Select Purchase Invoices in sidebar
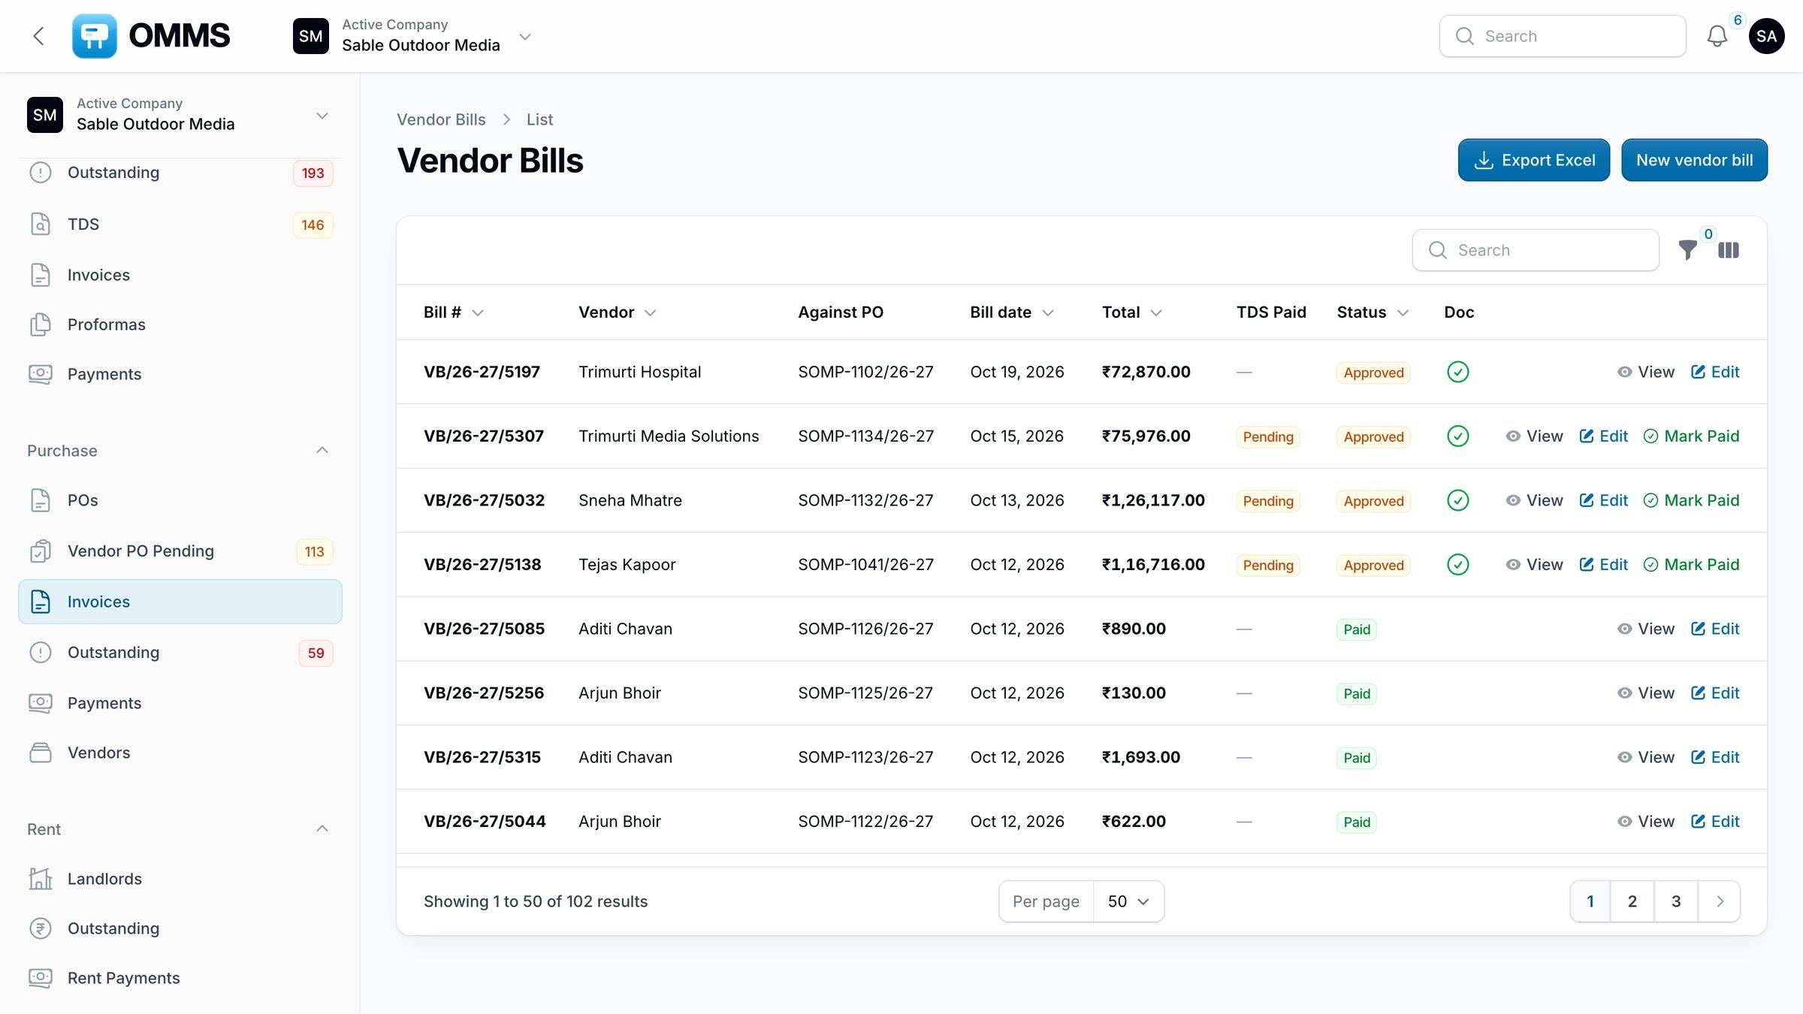This screenshot has width=1803, height=1014. 180,602
